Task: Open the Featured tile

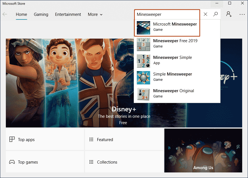Action: (124, 139)
